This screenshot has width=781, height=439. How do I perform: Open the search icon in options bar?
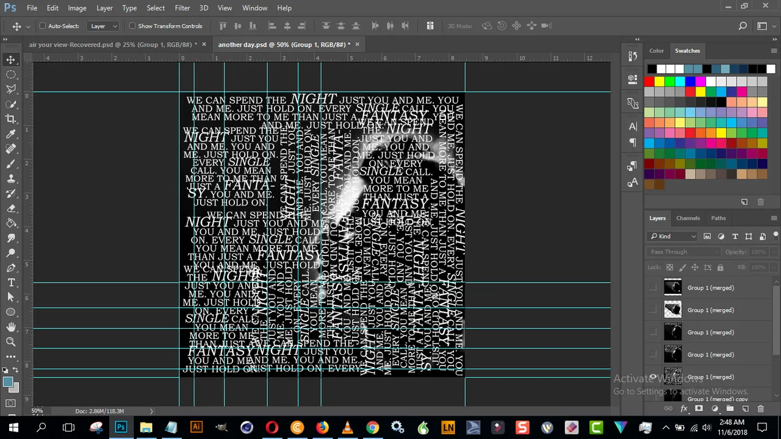point(743,26)
